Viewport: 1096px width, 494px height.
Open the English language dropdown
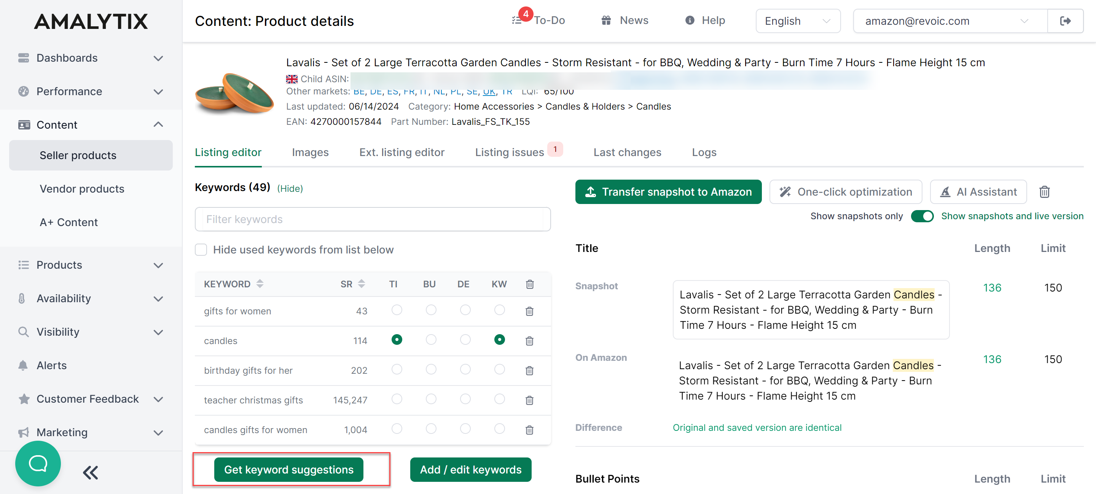(x=798, y=21)
